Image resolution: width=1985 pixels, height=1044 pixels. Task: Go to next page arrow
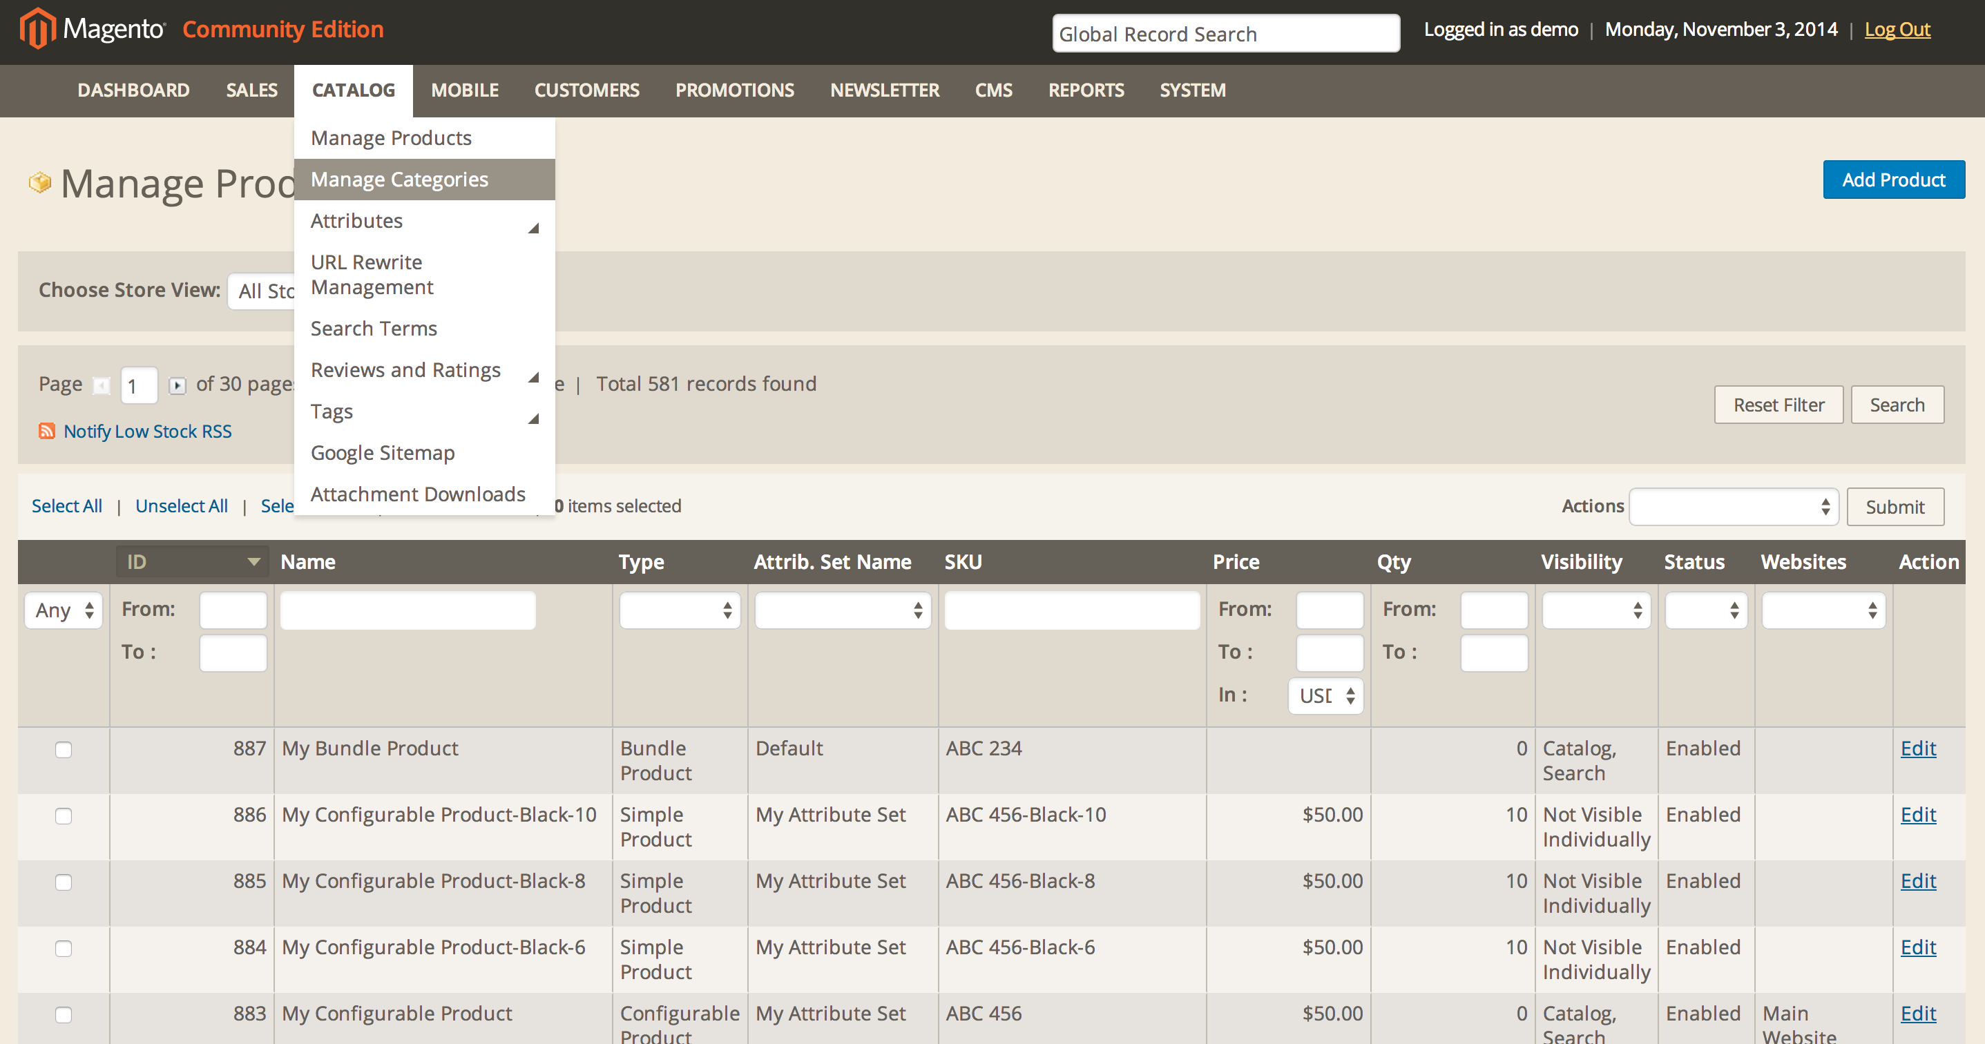point(178,385)
